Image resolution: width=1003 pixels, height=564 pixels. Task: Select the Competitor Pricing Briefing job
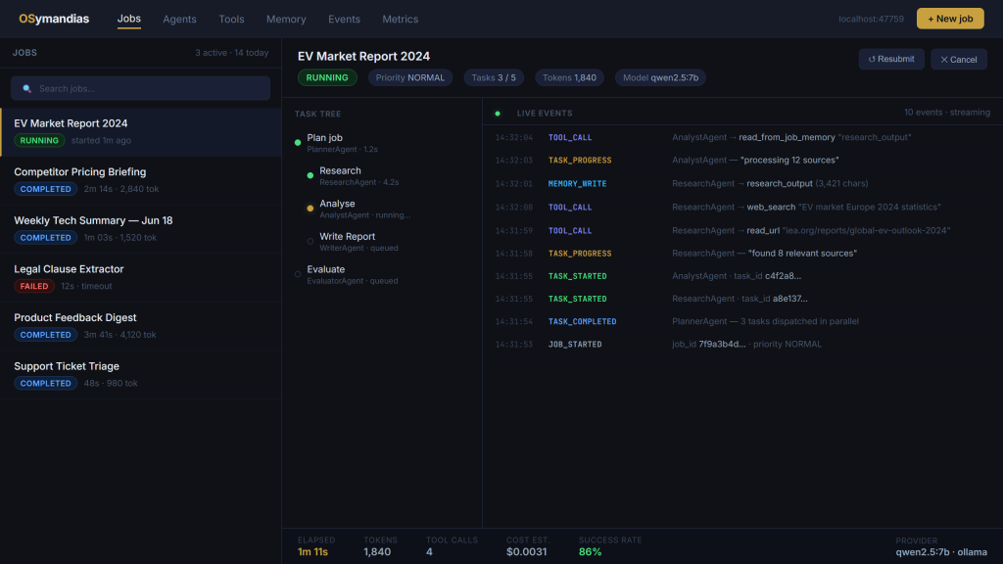[141, 180]
